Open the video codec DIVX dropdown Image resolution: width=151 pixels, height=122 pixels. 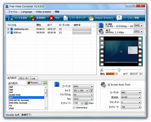point(83,86)
